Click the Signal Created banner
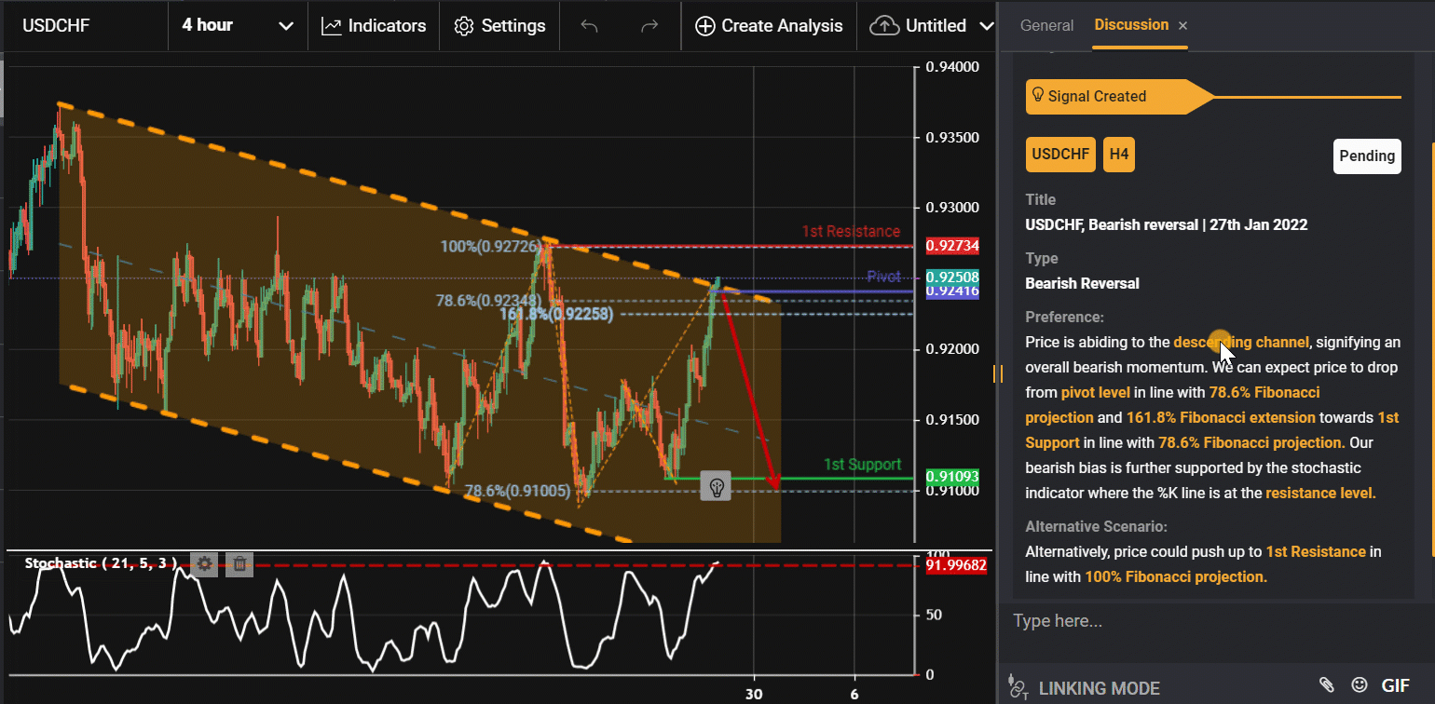 1119,96
